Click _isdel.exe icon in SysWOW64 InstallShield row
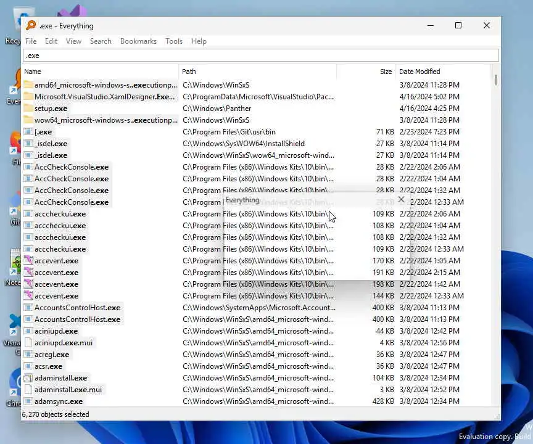 (x=28, y=143)
